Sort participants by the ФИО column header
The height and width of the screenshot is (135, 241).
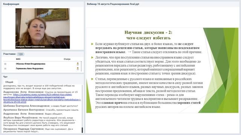(18, 59)
